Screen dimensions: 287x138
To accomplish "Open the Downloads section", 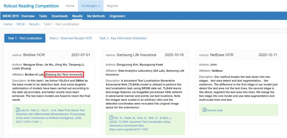I will [x=60, y=16].
